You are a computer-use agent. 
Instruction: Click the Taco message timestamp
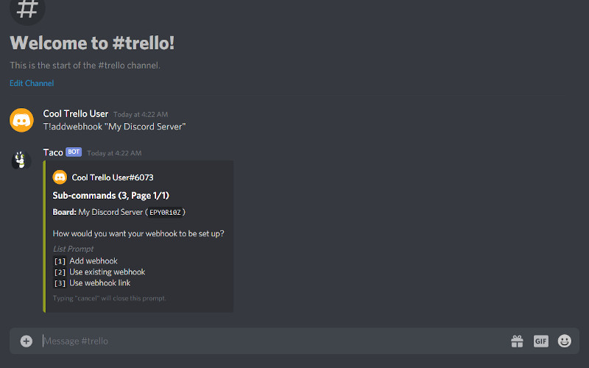[114, 153]
